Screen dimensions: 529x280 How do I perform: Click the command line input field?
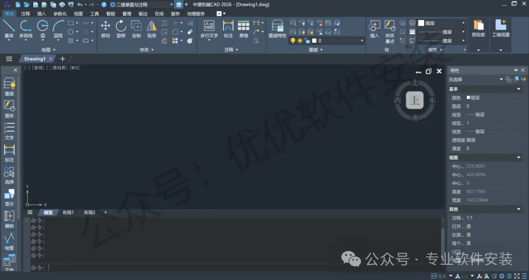tap(236, 268)
